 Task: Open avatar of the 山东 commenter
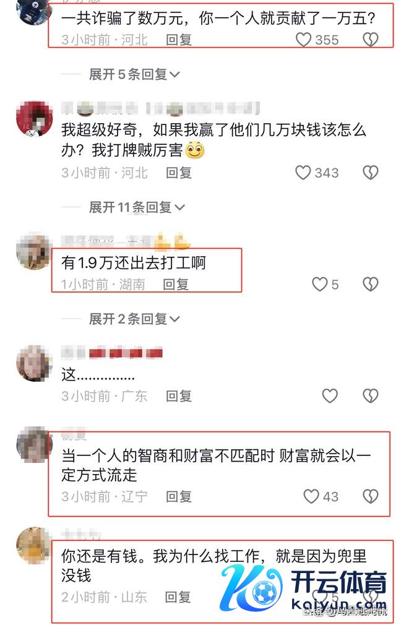[x=33, y=545]
